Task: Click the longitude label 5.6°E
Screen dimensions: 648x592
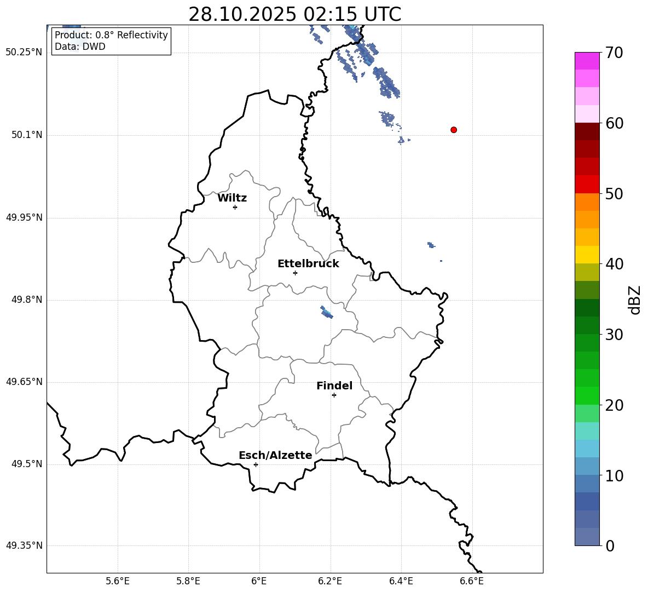Action: point(118,581)
